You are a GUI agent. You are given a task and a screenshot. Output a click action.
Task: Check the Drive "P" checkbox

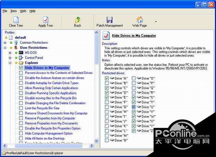click(134, 83)
